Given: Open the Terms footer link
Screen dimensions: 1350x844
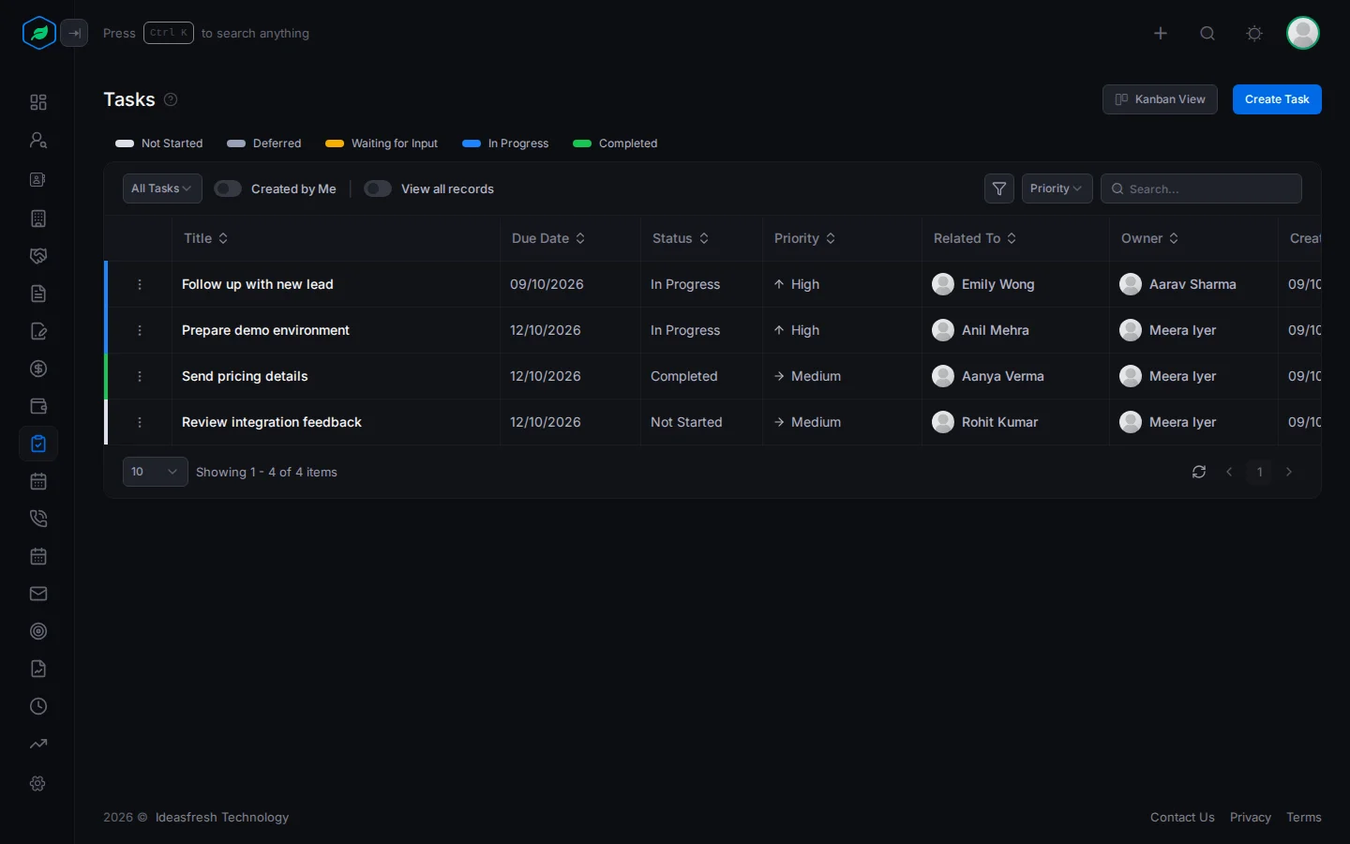Looking at the screenshot, I should 1304,818.
